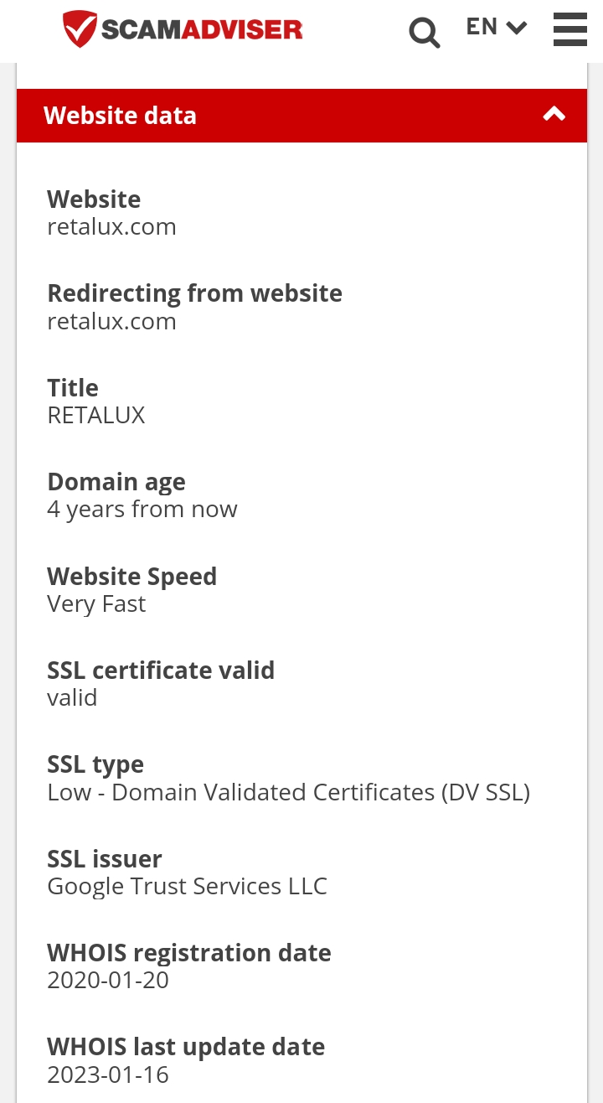603x1103 pixels.
Task: Click the WHOIS registration date 2020-01-20
Action: (108, 981)
